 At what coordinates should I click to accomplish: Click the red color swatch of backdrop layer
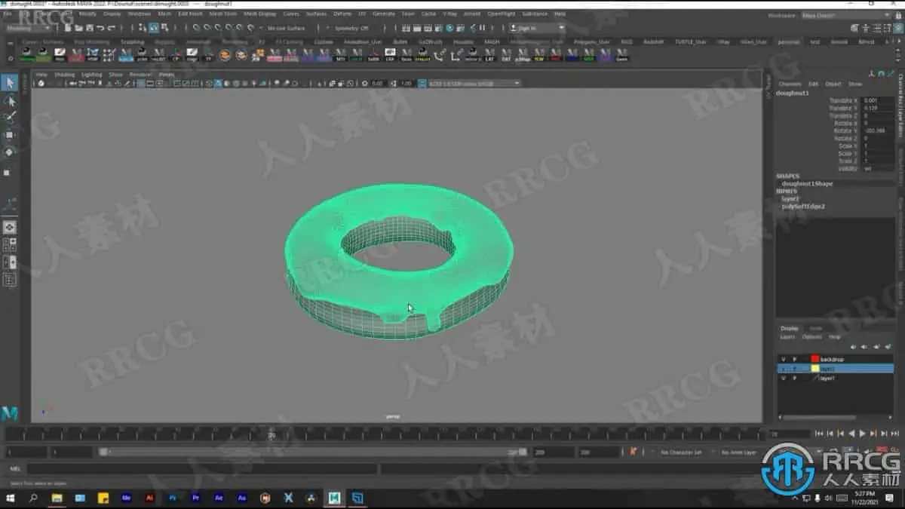815,359
